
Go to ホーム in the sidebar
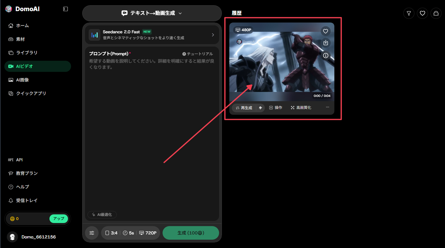(x=38, y=26)
